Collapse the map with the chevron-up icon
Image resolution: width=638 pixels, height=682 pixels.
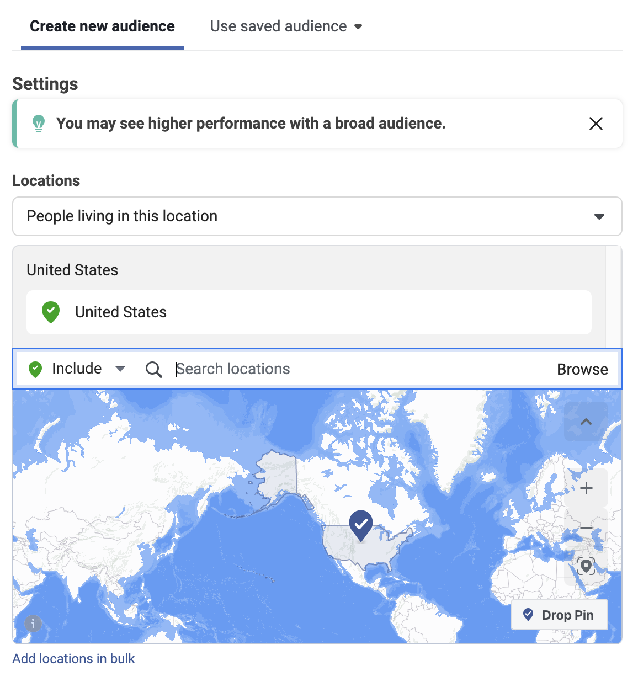click(x=586, y=422)
